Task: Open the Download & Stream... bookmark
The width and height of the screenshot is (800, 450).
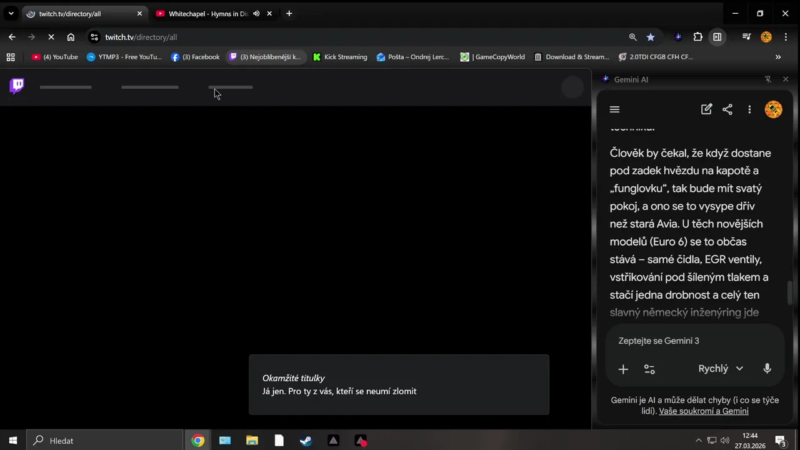Action: pos(572,57)
